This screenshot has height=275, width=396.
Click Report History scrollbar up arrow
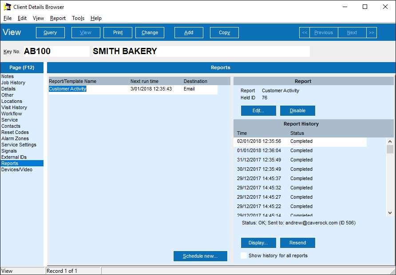click(390, 141)
